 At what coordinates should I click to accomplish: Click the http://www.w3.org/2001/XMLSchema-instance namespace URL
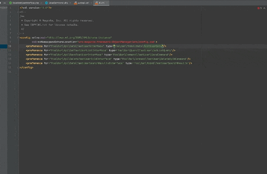tap(79, 37)
